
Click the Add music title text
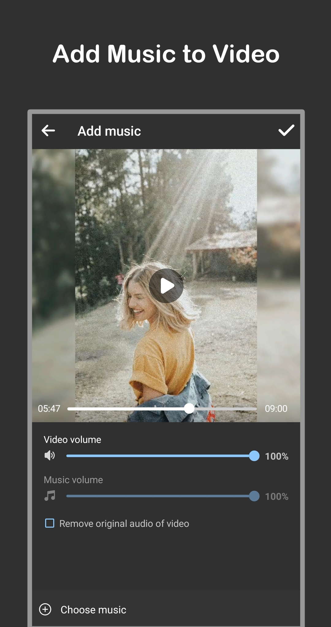pos(109,131)
